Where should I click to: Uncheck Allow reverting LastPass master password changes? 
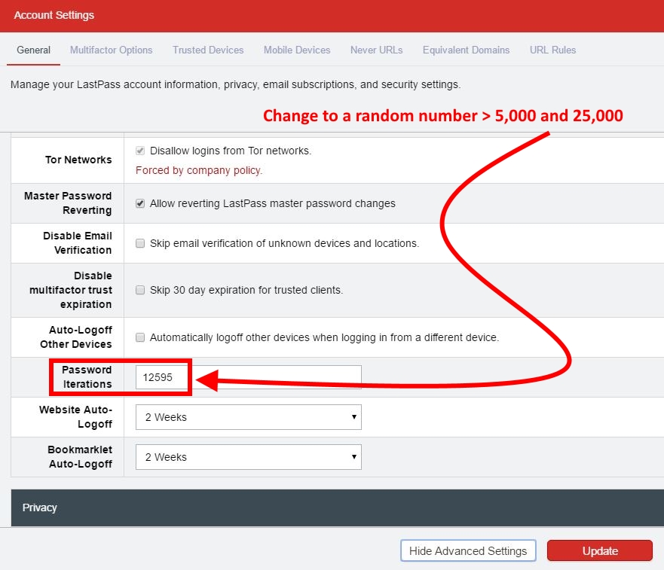coord(139,203)
